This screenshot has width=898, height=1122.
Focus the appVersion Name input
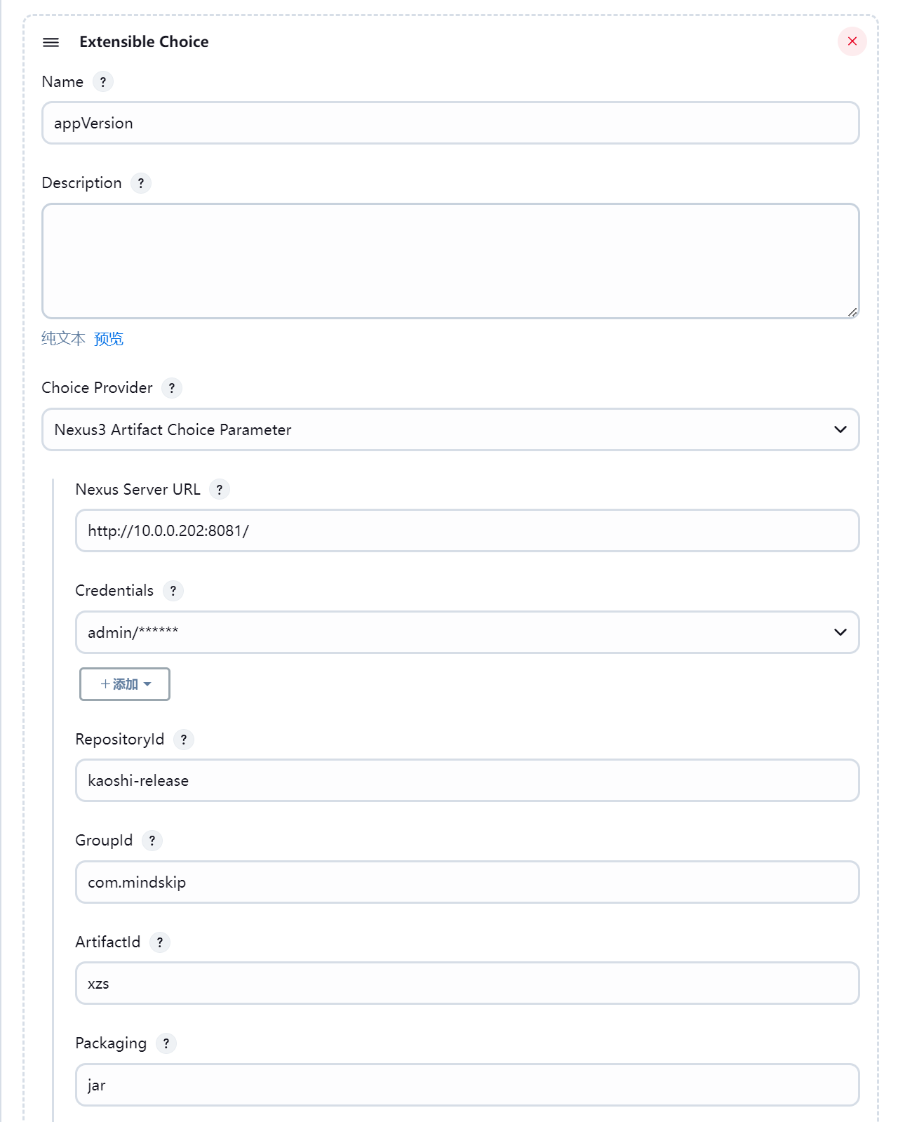tap(450, 123)
